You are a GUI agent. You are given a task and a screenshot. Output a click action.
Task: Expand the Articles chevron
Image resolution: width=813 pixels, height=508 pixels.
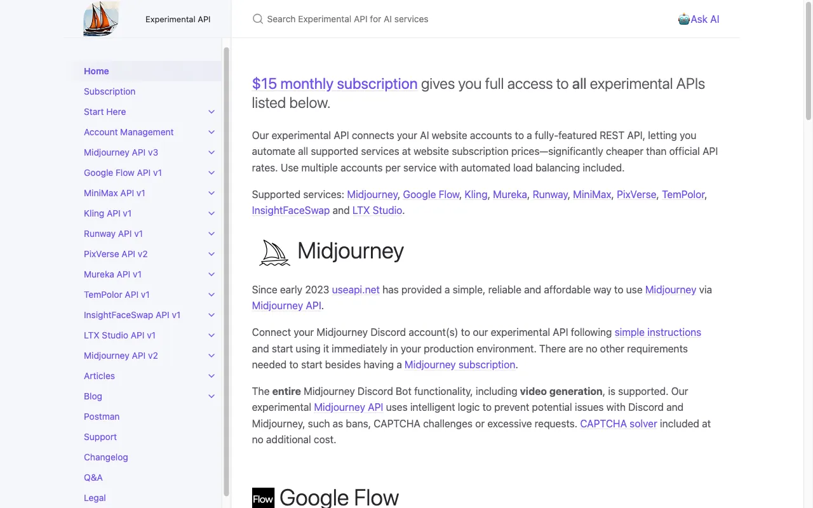tap(212, 376)
